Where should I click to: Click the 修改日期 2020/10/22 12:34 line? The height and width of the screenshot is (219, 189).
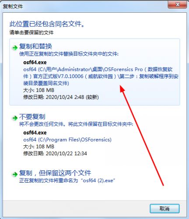55,153
